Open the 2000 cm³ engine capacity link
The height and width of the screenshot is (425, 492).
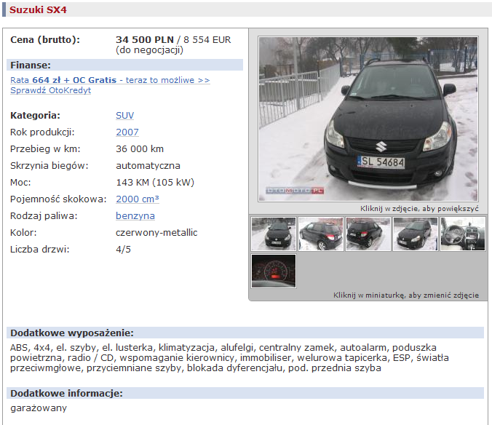click(138, 199)
